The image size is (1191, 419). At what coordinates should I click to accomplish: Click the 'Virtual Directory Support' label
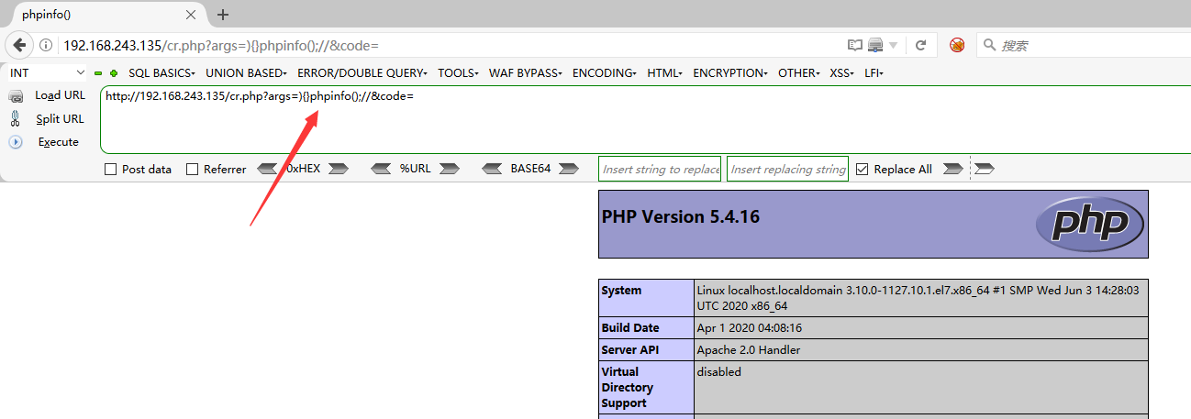point(626,387)
